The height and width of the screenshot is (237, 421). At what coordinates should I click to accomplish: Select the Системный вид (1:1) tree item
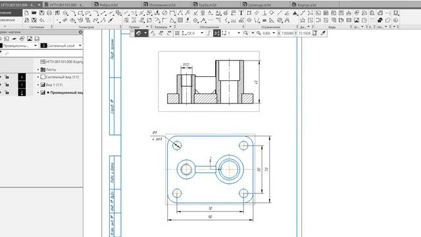click(x=62, y=77)
